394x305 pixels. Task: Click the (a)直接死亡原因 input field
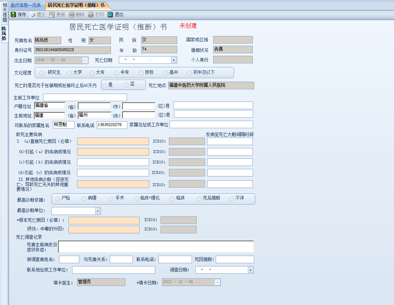click(113, 142)
